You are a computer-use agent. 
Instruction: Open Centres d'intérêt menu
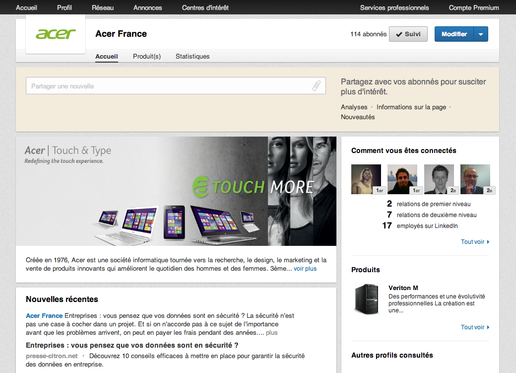205,7
